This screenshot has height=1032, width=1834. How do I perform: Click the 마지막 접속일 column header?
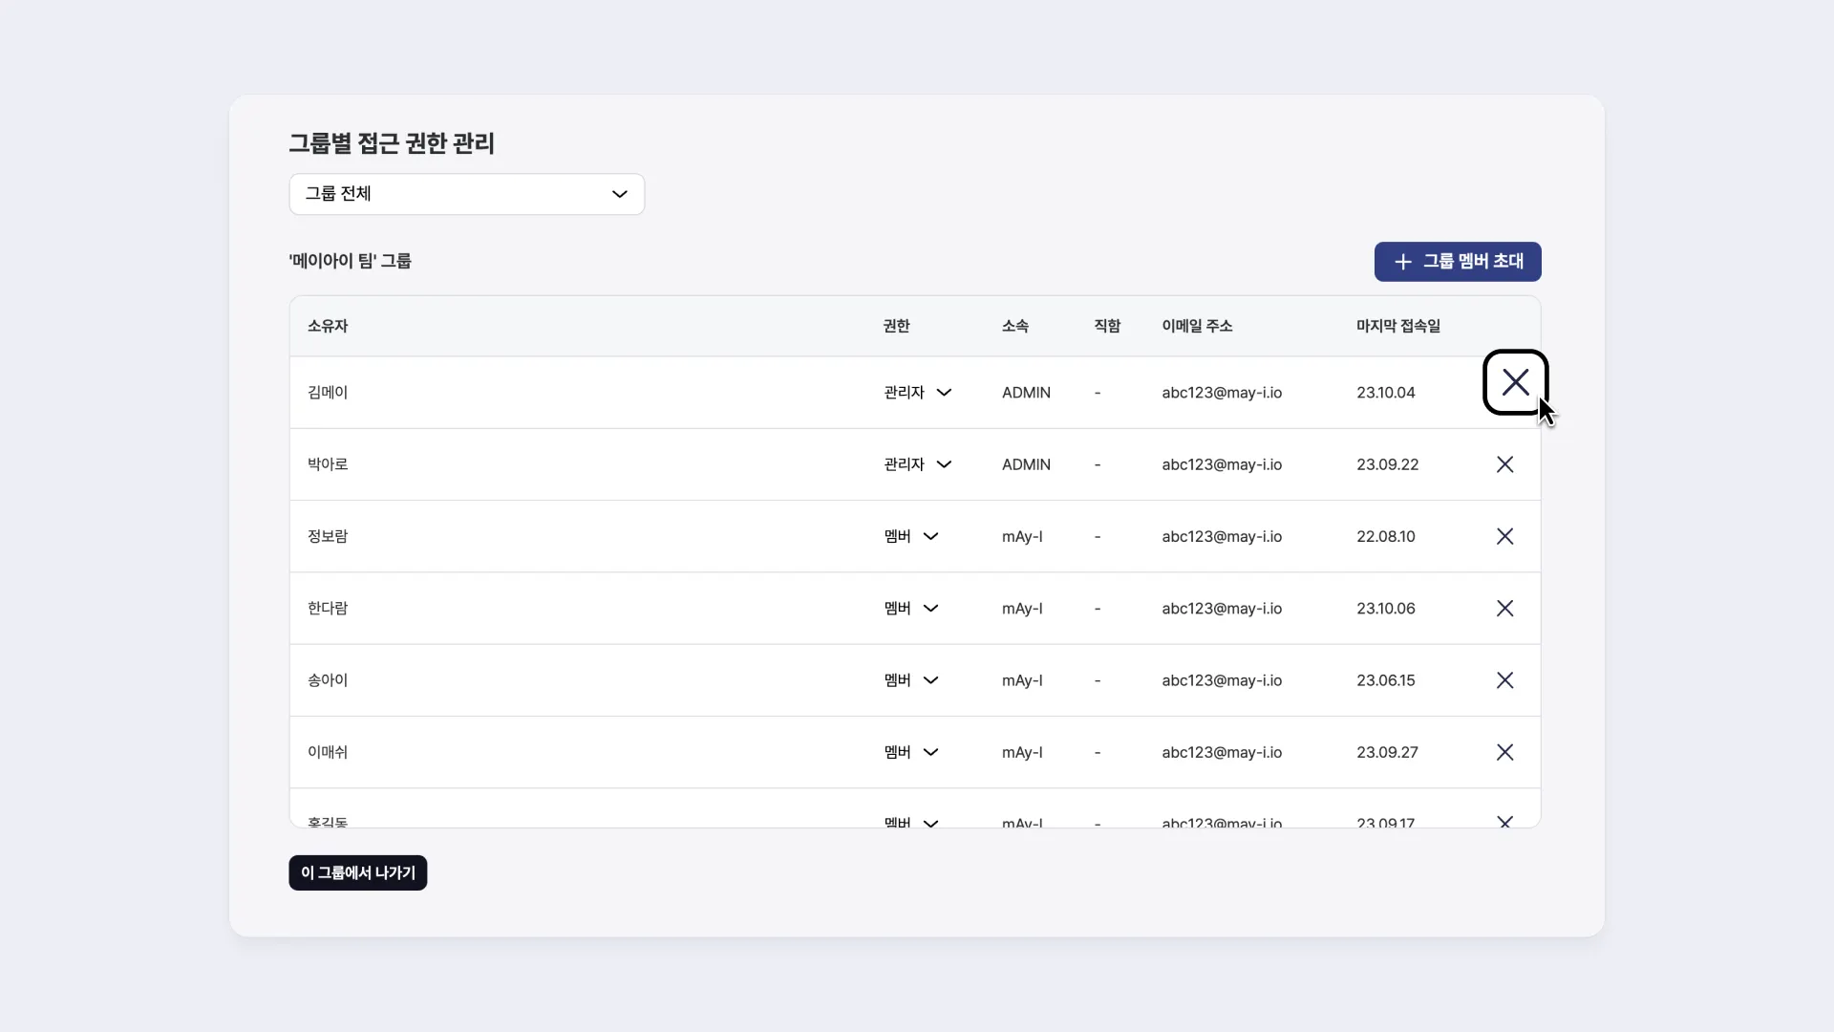[x=1397, y=326]
